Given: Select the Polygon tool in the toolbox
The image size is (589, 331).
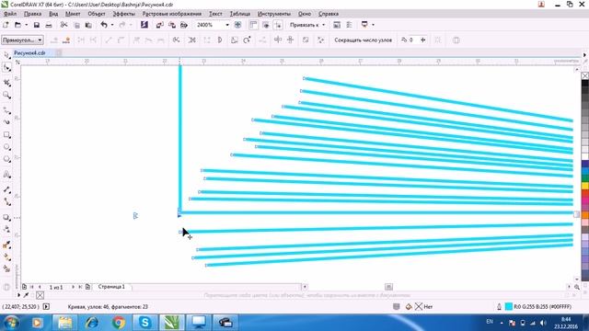Looking at the screenshot, I should [x=6, y=159].
